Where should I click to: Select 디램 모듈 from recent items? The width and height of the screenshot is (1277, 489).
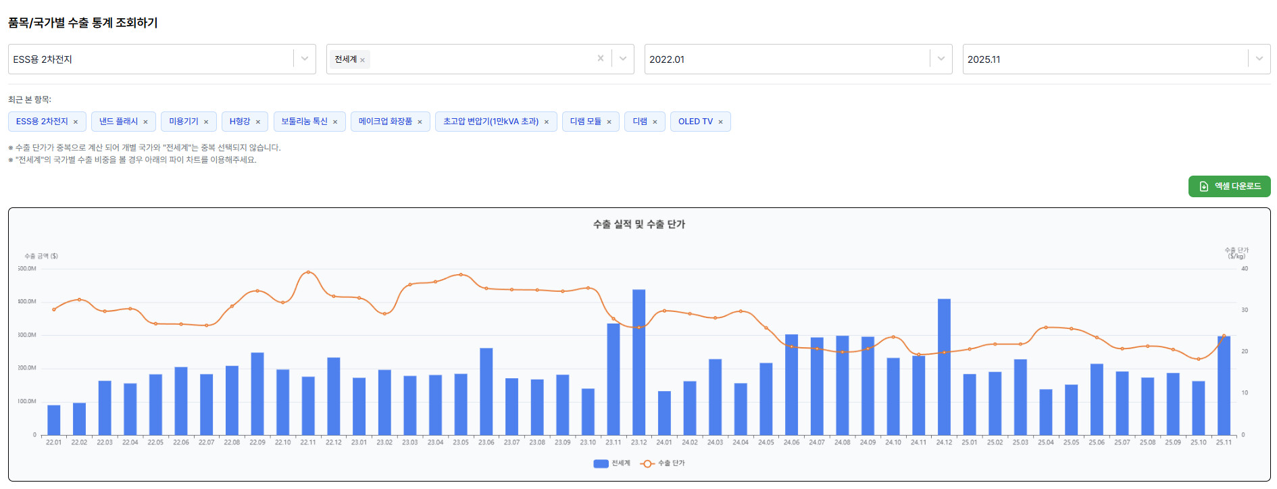pyautogui.click(x=585, y=122)
